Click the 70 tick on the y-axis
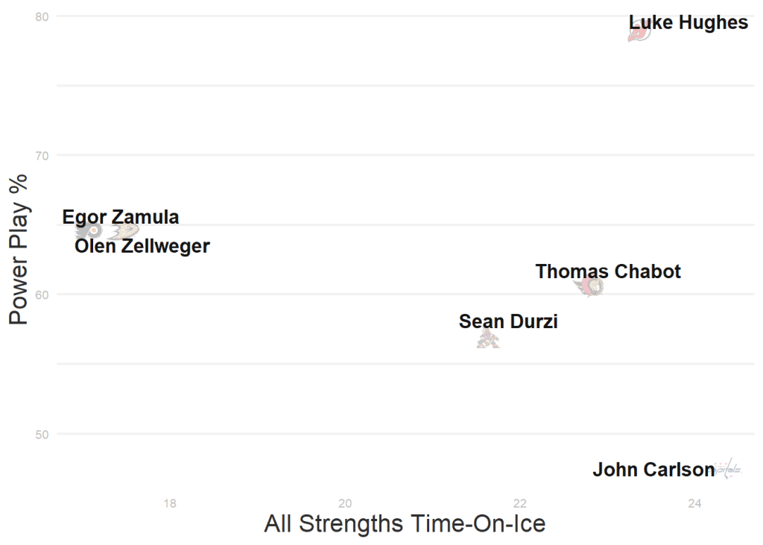Viewport: 763px width, 545px height. 41,155
